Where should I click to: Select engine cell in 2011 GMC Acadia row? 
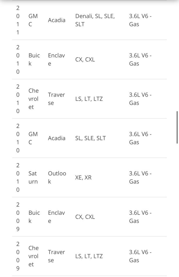tap(140, 20)
